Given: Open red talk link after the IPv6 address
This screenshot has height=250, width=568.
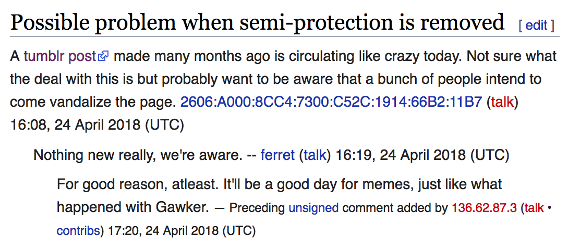Looking at the screenshot, I should coord(502,102).
